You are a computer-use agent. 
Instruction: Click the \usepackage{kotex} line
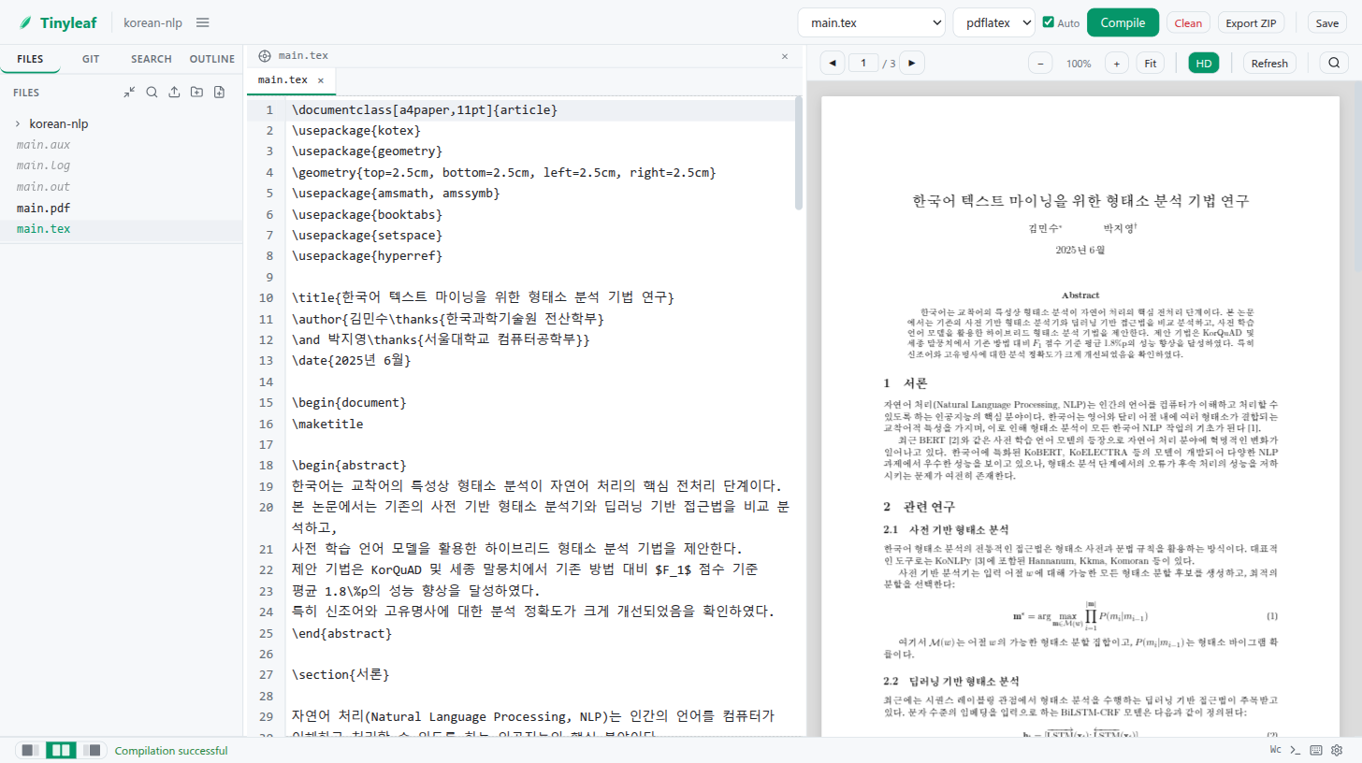coord(356,130)
